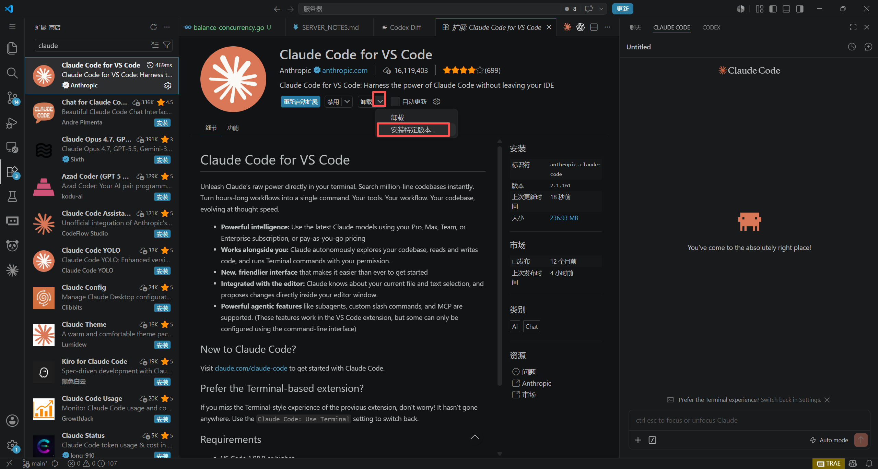Select 功能 tab in extension details
Viewport: 878px width, 469px height.
tap(233, 128)
